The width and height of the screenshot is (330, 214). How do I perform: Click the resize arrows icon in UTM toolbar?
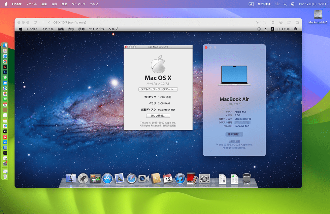point(265,22)
